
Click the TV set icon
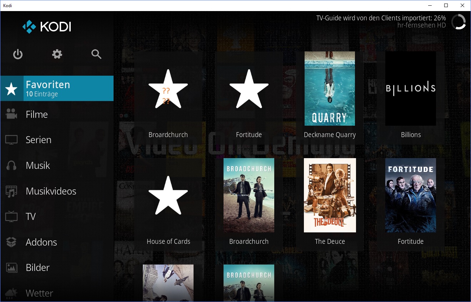pos(12,216)
